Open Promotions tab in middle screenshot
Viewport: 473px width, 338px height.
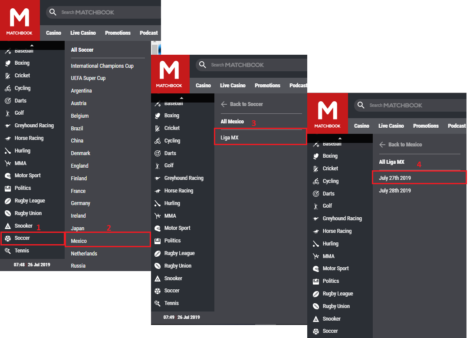point(267,86)
